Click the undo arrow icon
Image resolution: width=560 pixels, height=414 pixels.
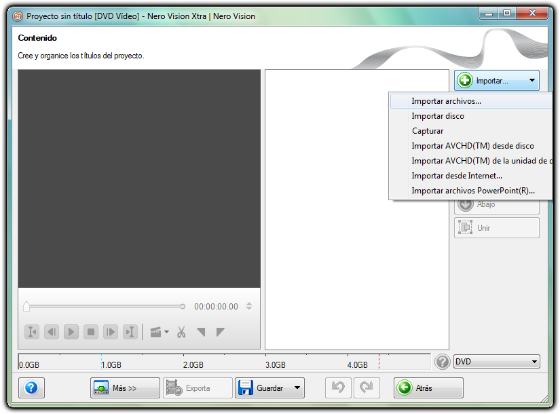point(338,388)
